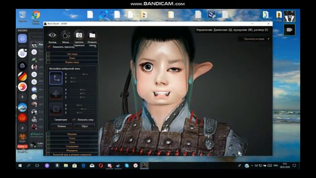Image resolution: width=316 pixels, height=178 pixels.
Task: Expand the Кожа section
Action: pos(72,58)
